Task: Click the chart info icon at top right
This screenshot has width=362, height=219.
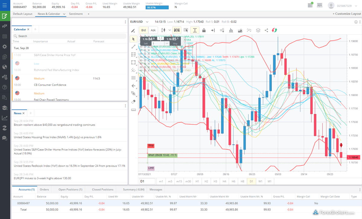Action: point(356,22)
